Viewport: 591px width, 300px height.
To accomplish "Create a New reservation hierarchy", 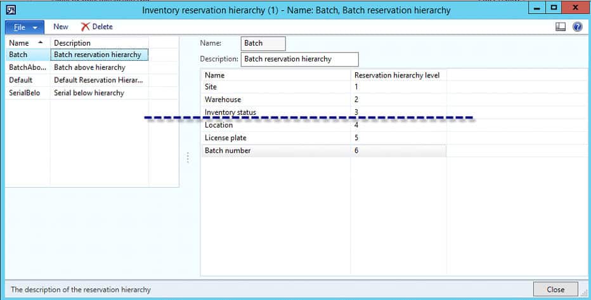I will [61, 27].
